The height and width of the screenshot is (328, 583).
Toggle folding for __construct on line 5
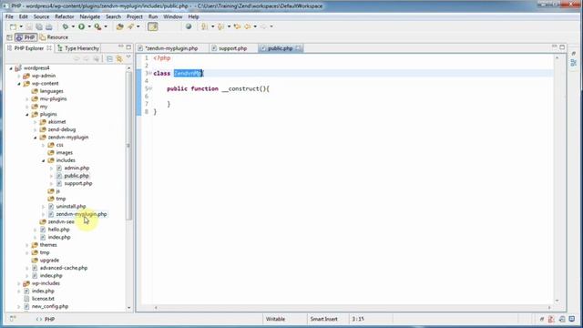(x=149, y=88)
